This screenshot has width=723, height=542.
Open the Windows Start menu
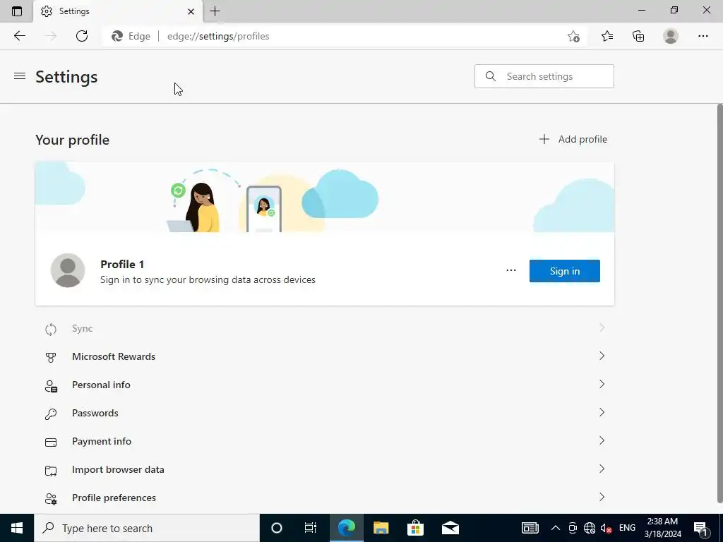pyautogui.click(x=17, y=528)
